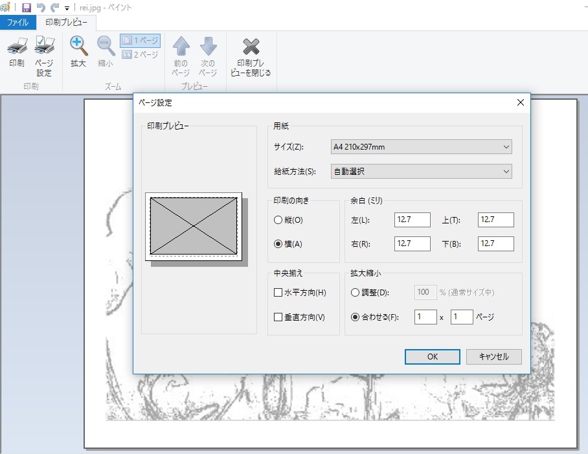
Task: Click the left margin 左(L) field
Action: click(412, 220)
